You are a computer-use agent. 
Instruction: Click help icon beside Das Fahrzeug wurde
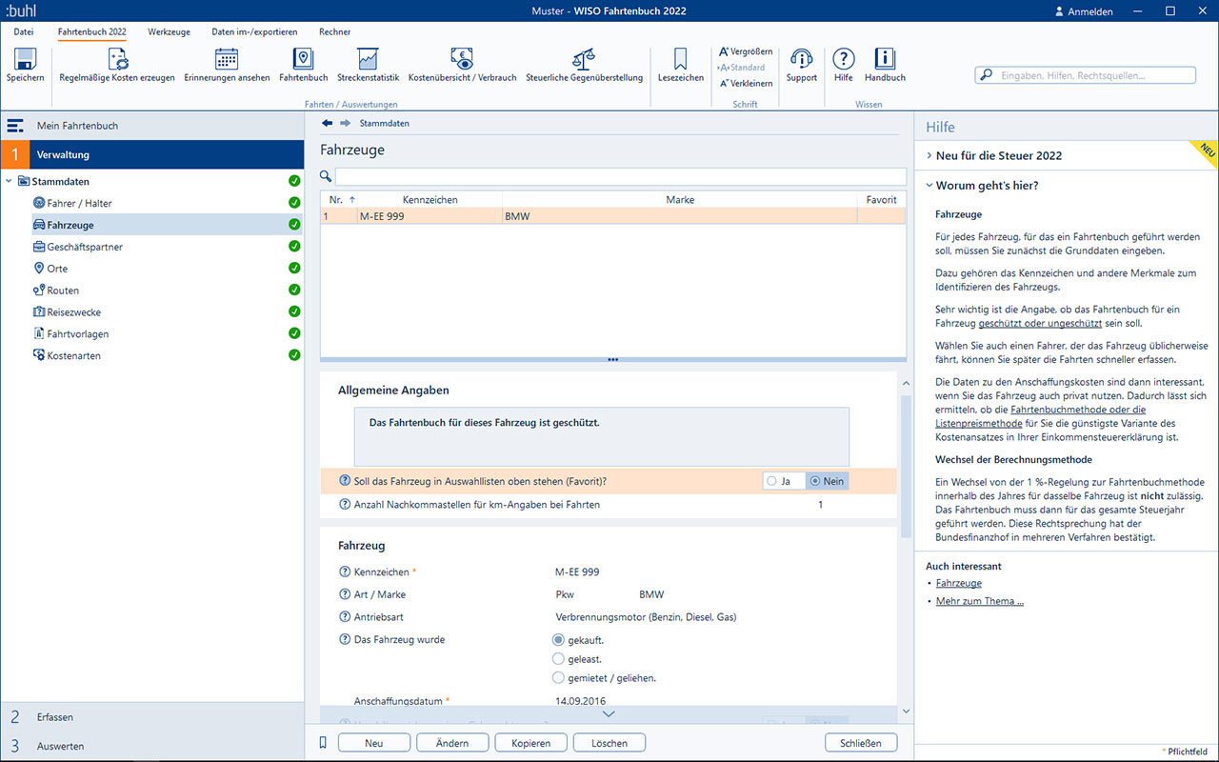345,639
